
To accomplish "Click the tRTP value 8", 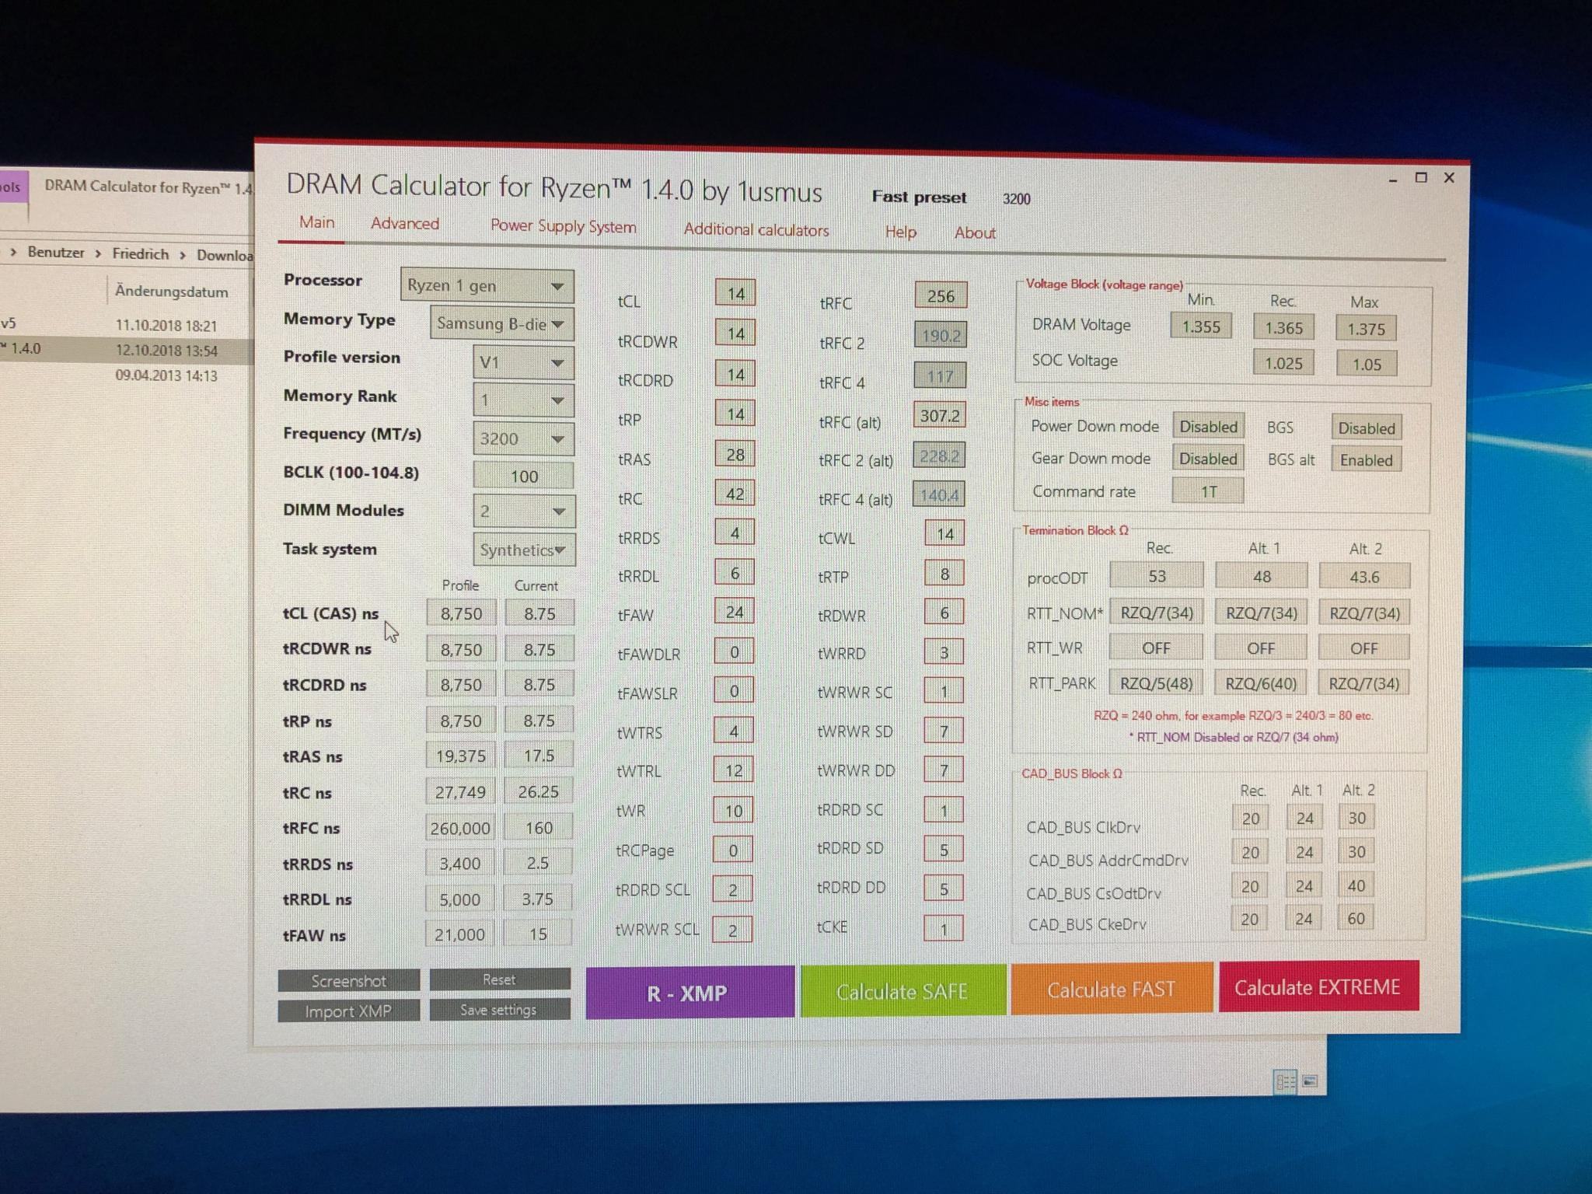I will (x=944, y=574).
